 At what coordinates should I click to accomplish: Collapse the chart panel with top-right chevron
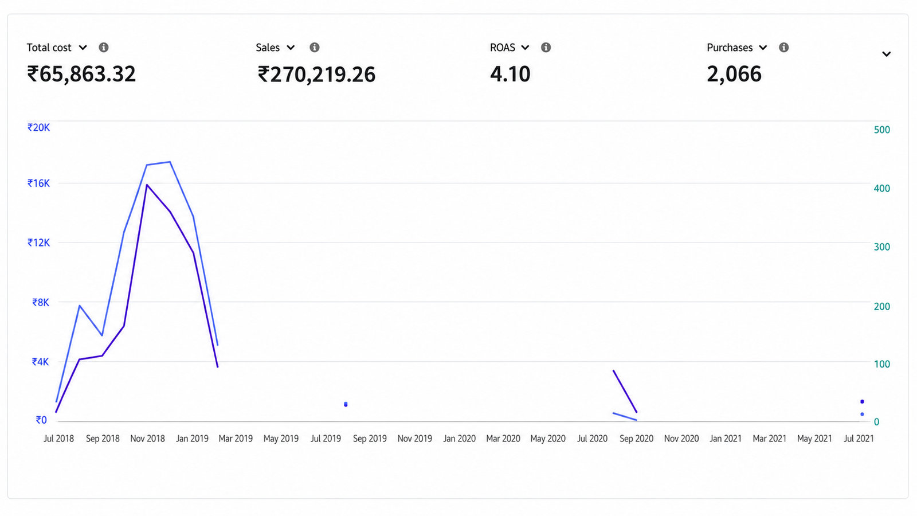(x=886, y=54)
